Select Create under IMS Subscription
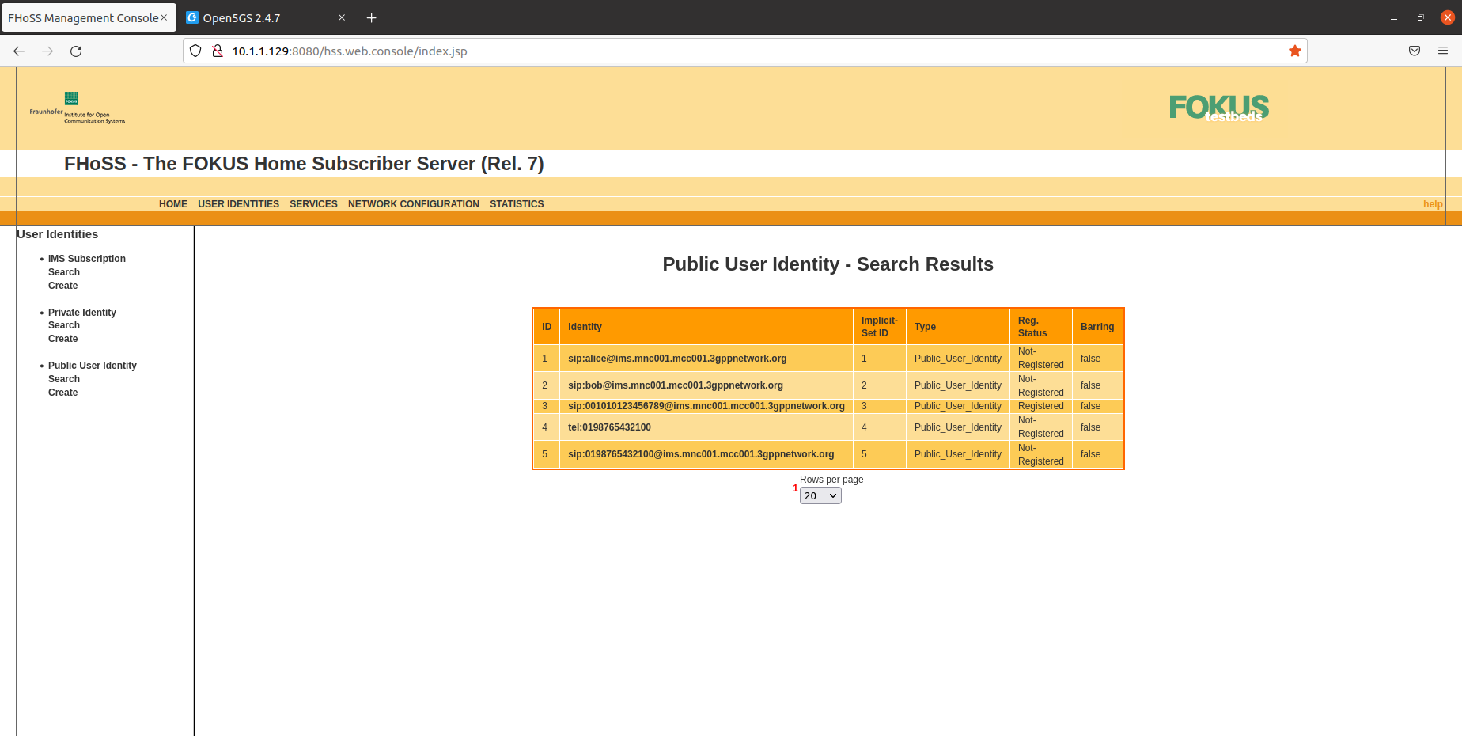The height and width of the screenshot is (736, 1462). 62,285
